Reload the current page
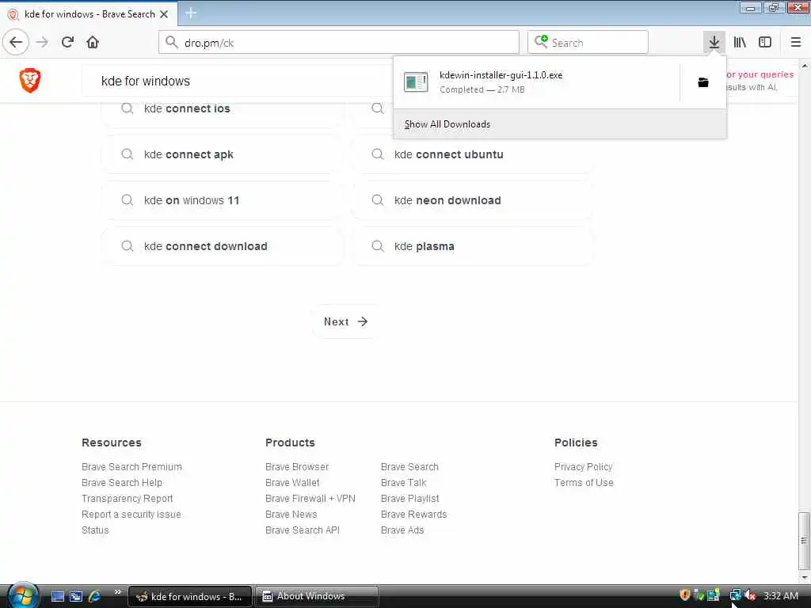The width and height of the screenshot is (811, 608). (x=67, y=42)
